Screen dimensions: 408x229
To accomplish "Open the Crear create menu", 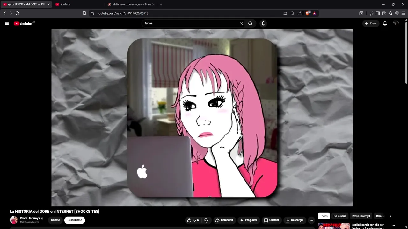I will [370, 24].
